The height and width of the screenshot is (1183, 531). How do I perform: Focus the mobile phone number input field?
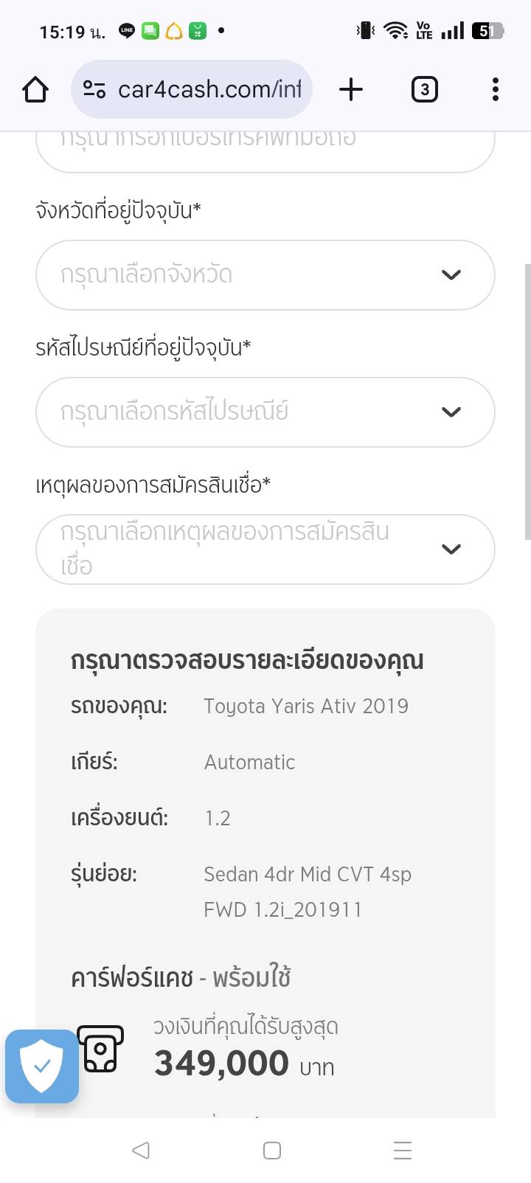(265, 148)
